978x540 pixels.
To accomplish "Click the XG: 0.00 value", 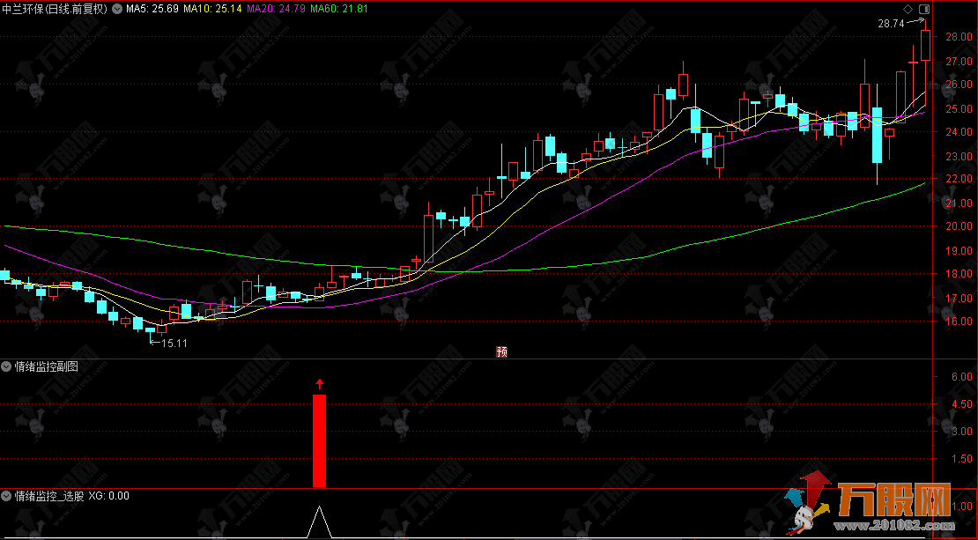I will (x=108, y=496).
